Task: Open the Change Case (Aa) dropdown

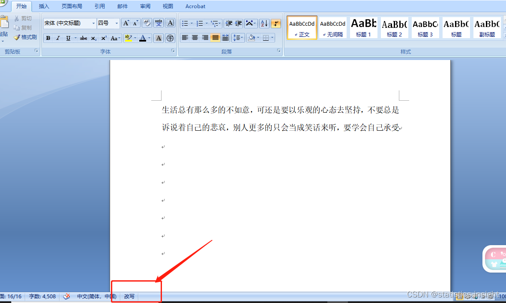Action: [x=115, y=38]
